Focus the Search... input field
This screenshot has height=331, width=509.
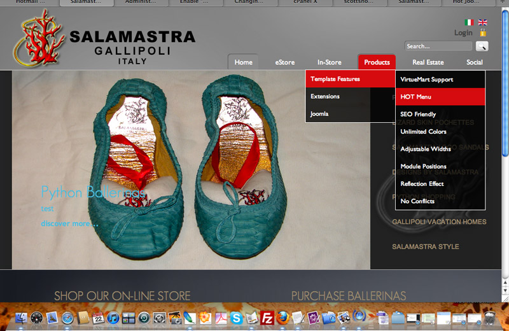pyautogui.click(x=438, y=46)
